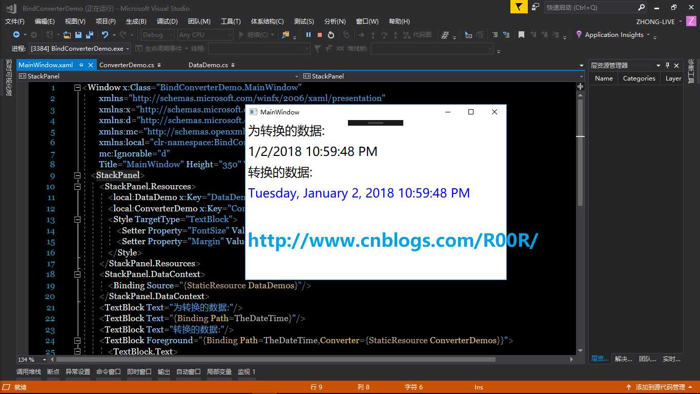Click 添加到源代码管理 in status bar
Image resolution: width=700 pixels, height=394 pixels.
tap(660, 387)
